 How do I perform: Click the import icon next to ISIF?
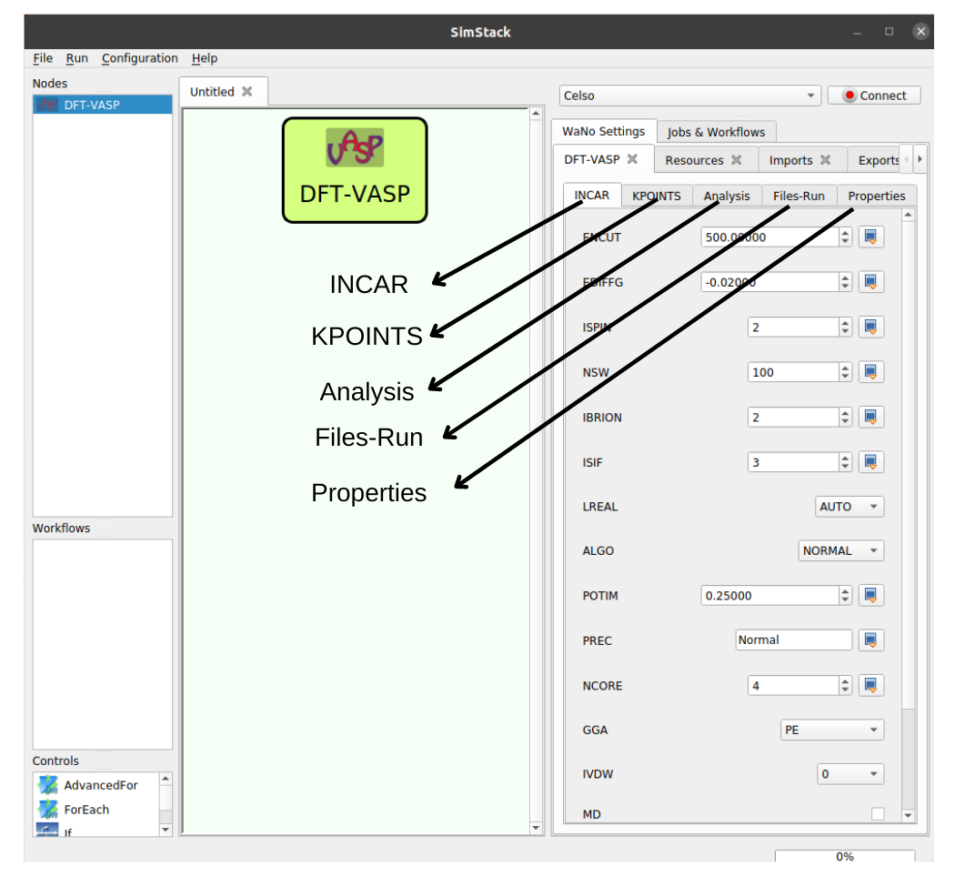point(871,462)
